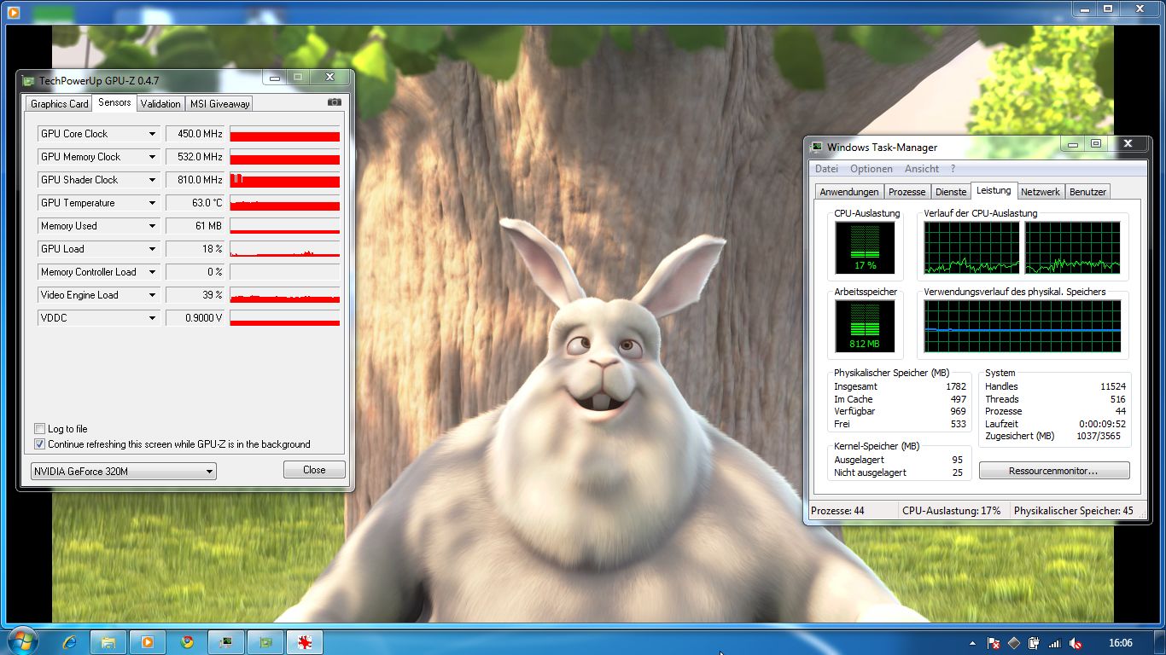Show hidden tray icons
Screen dimensions: 1166x655
[973, 642]
